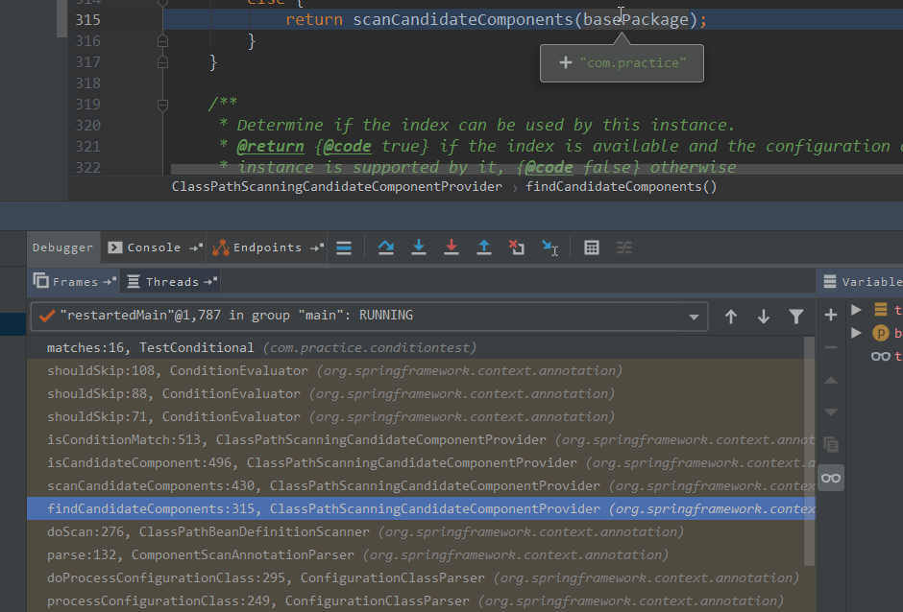The image size is (903, 612).
Task: Click the watch glasses entry in Variables
Action: (x=881, y=356)
